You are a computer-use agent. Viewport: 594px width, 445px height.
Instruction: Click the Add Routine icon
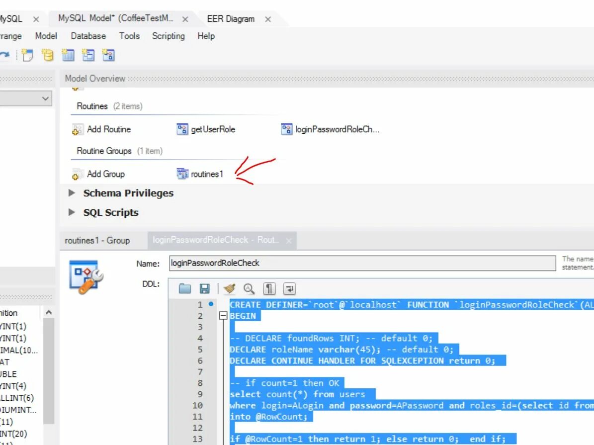coord(77,130)
